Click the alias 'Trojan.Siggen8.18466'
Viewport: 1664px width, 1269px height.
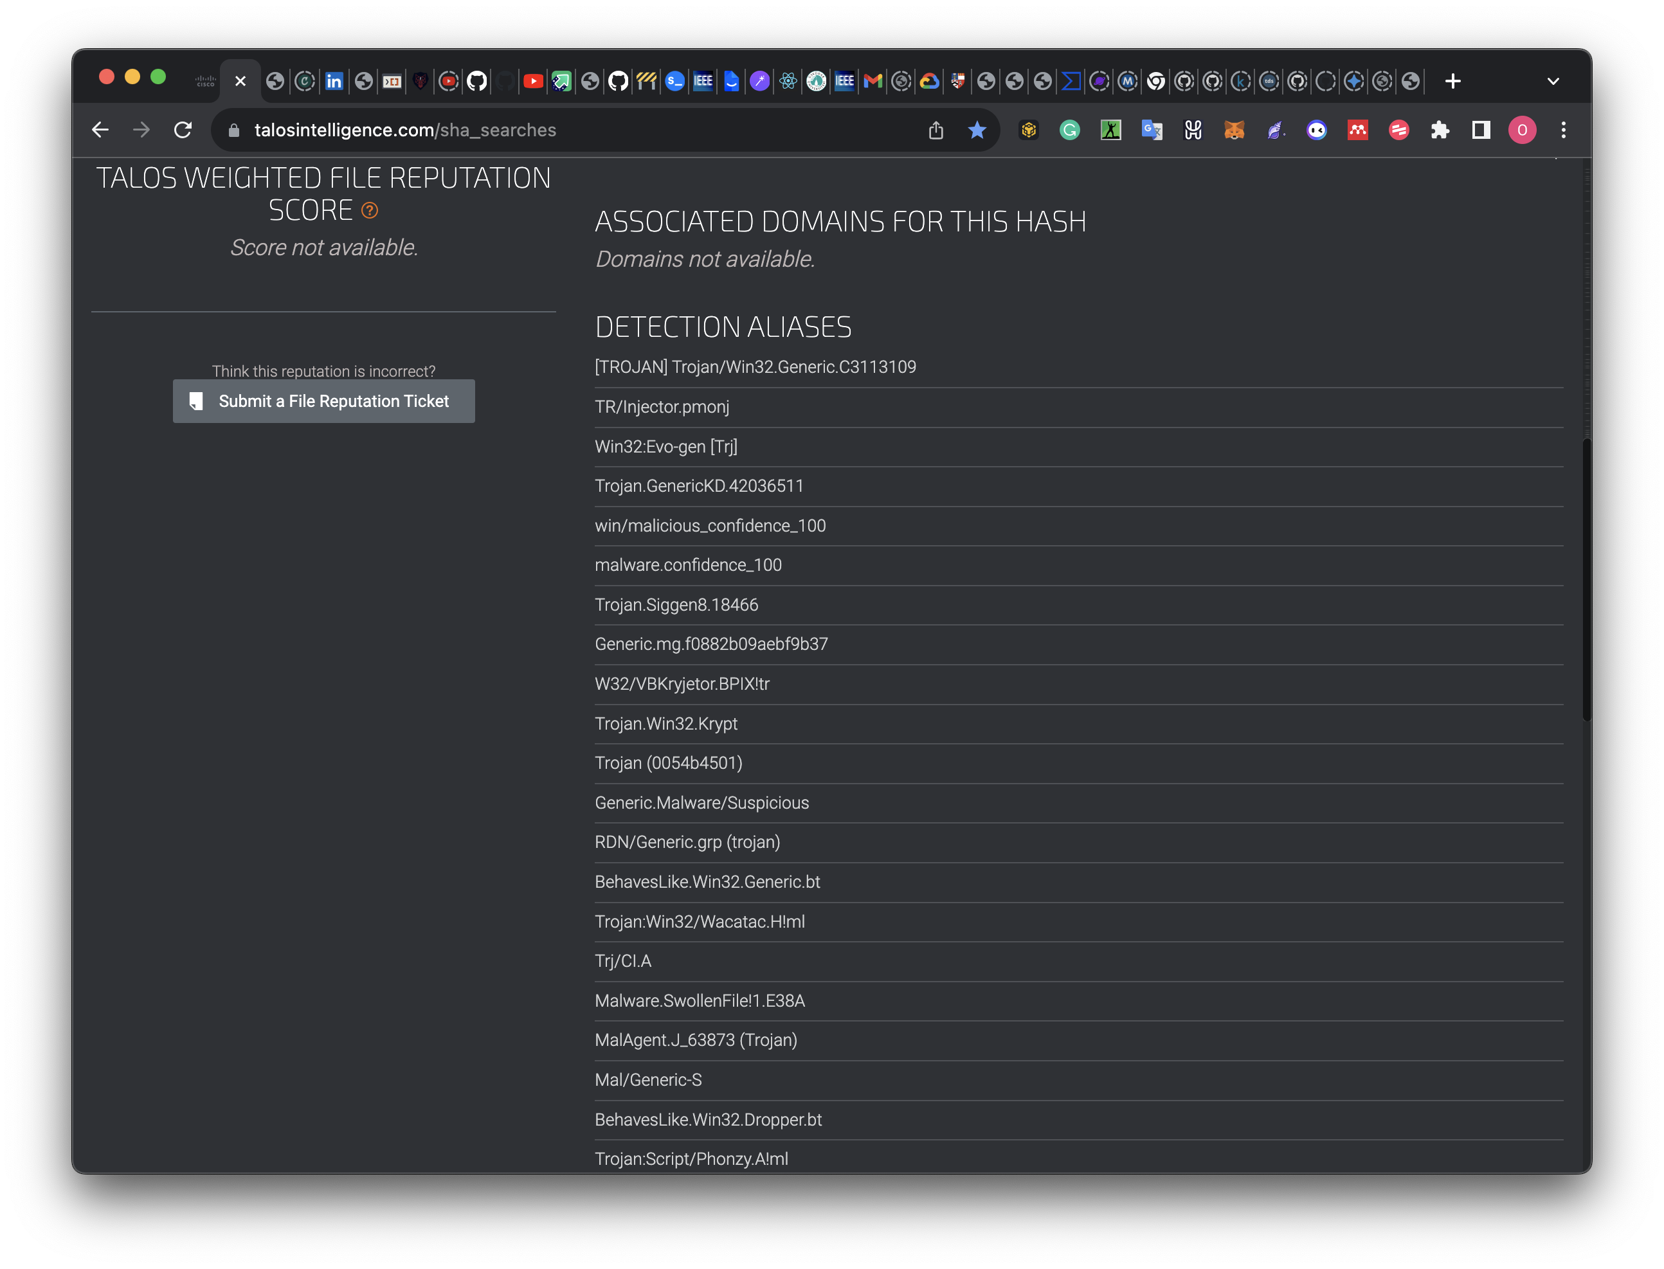[x=676, y=605]
